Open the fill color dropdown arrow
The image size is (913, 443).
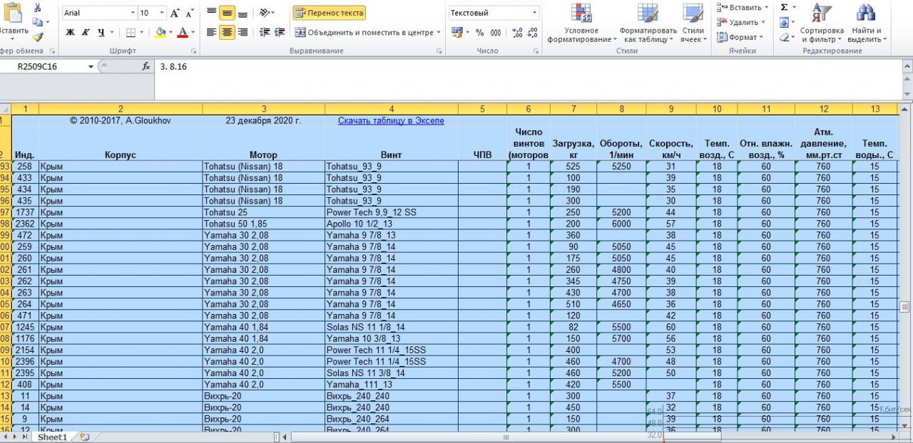point(170,32)
